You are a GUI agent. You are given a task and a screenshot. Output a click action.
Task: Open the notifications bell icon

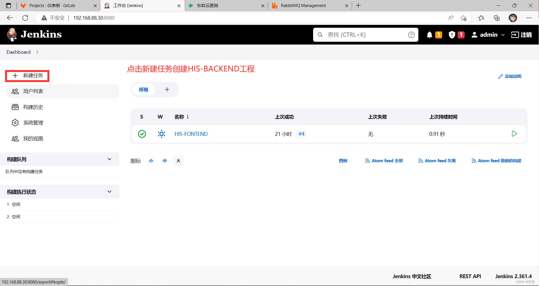pos(429,35)
